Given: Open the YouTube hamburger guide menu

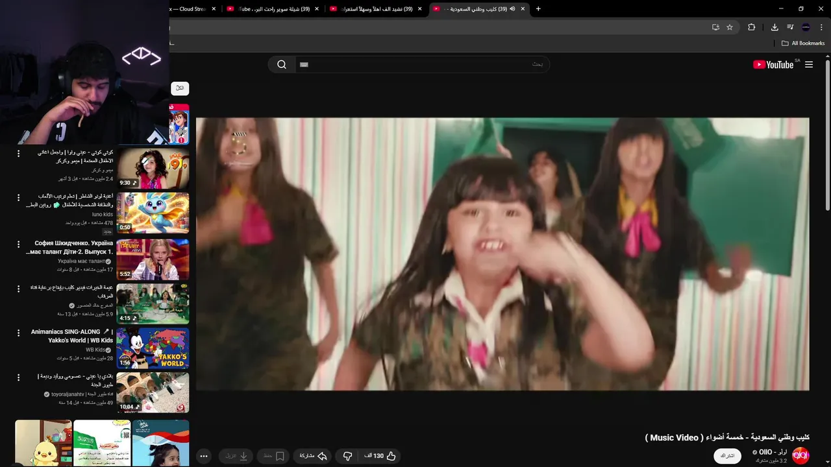Looking at the screenshot, I should (x=809, y=64).
